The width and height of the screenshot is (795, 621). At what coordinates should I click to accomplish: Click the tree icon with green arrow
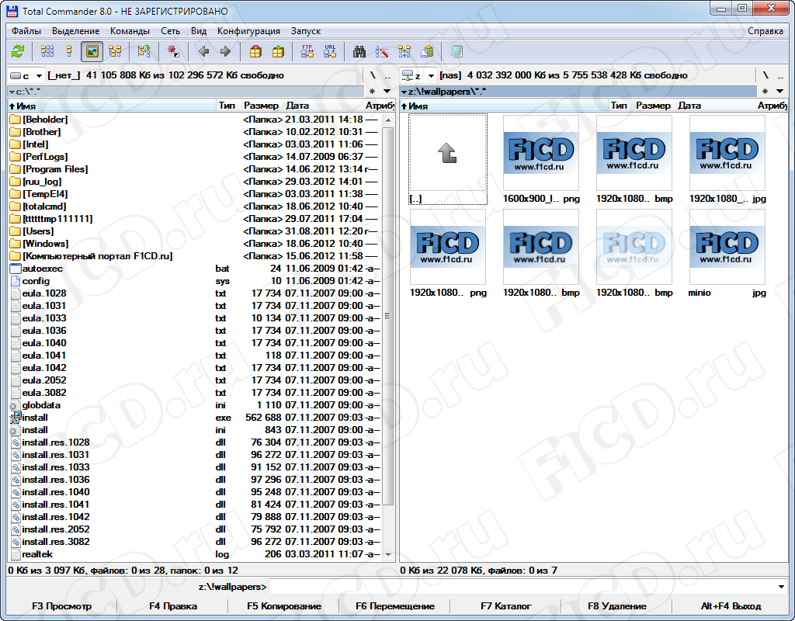click(x=144, y=51)
